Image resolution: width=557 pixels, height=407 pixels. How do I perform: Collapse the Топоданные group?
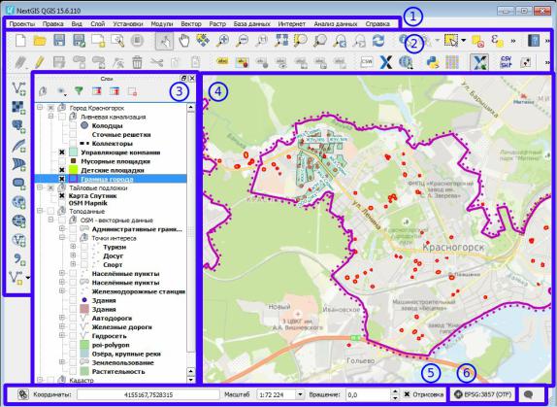(40, 211)
